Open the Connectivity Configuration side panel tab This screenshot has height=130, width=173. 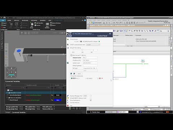pyautogui.click(x=2, y=40)
